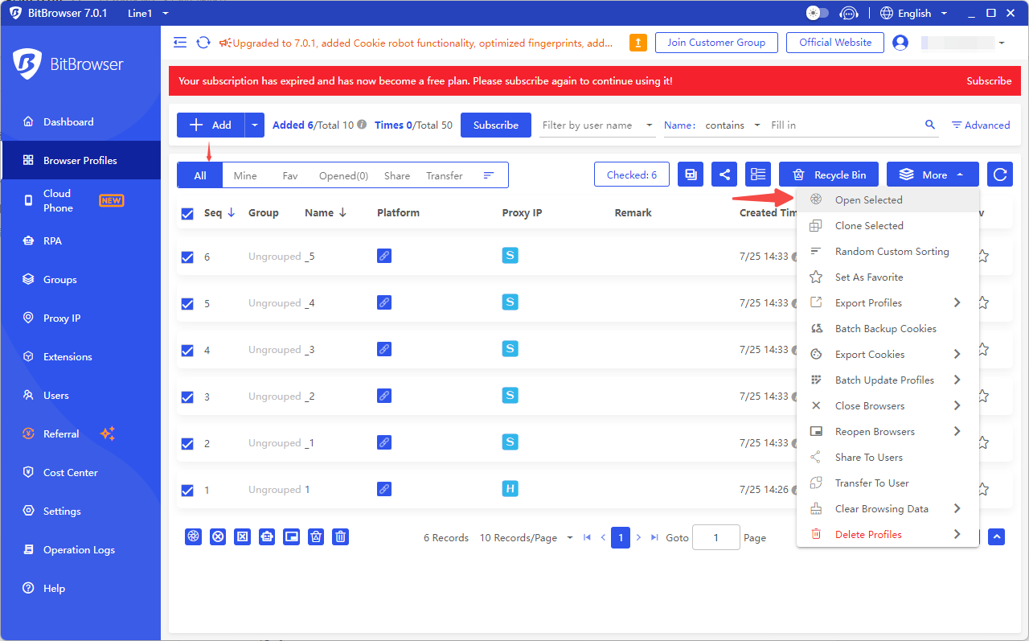This screenshot has height=641, width=1029.
Task: Click the list view columns toolbar icon
Action: [758, 175]
